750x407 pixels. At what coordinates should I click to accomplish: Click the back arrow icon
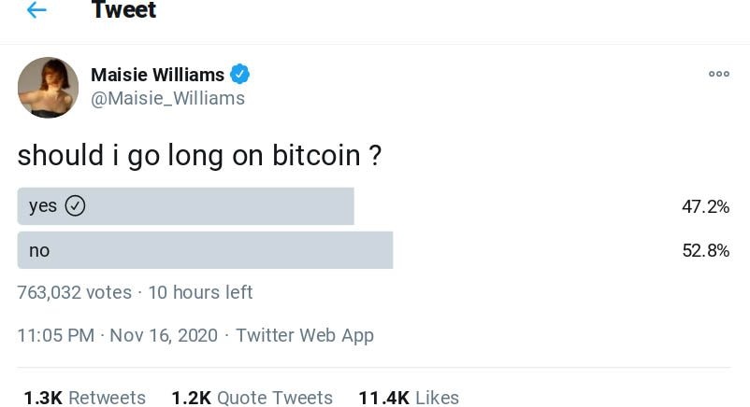point(36,10)
